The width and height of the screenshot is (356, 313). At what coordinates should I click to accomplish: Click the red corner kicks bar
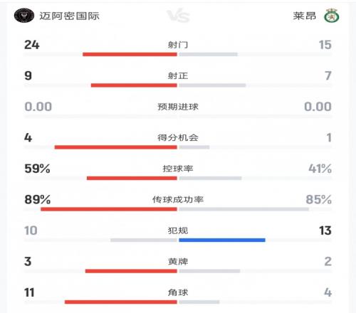point(121,302)
